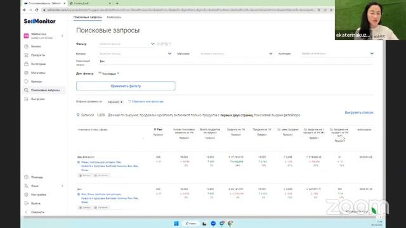Click the Выручка column header
Screen dimensions: 406x228
[236, 129]
